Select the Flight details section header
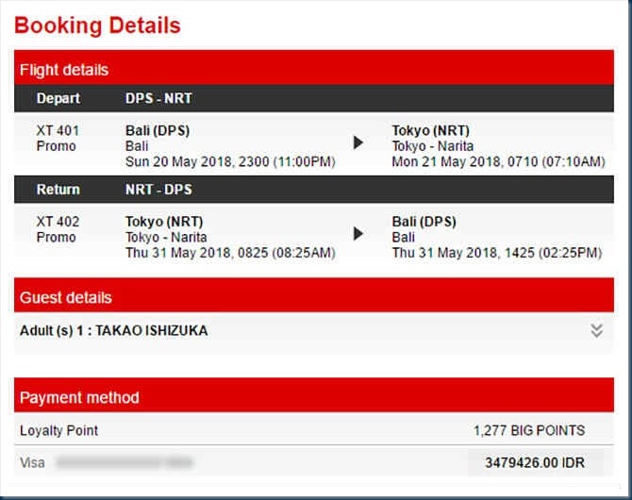The width and height of the screenshot is (632, 500). (x=314, y=68)
